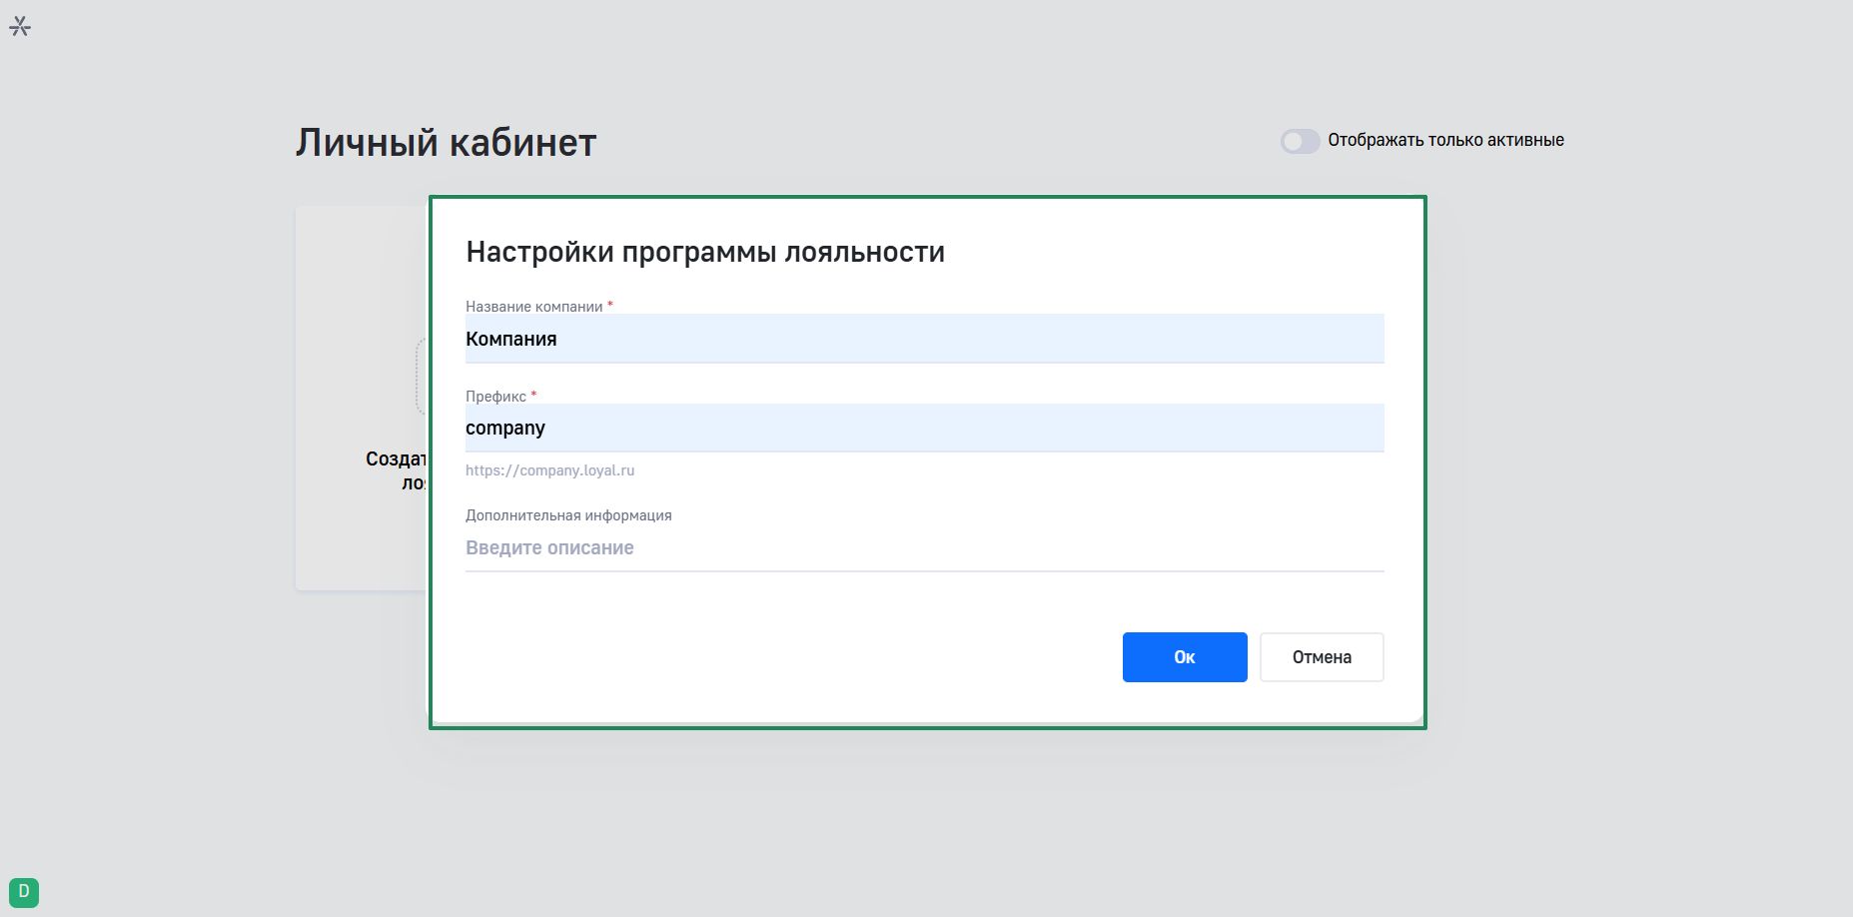
Task: Click the red asterisk beside Название компании
Action: [x=610, y=306]
